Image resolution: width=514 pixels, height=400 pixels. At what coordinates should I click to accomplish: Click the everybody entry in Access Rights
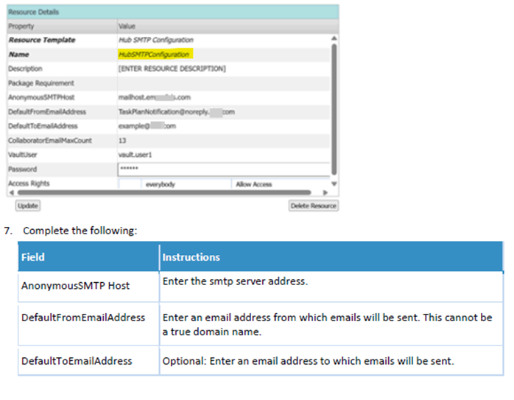tap(160, 183)
